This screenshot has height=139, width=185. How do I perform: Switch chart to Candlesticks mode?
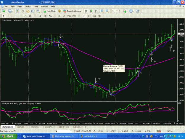91,11
